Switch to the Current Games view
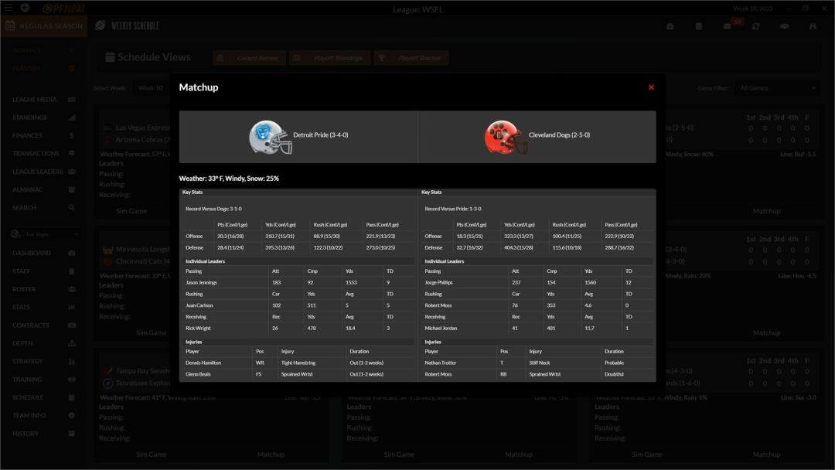The width and height of the screenshot is (835, 470). [249, 57]
